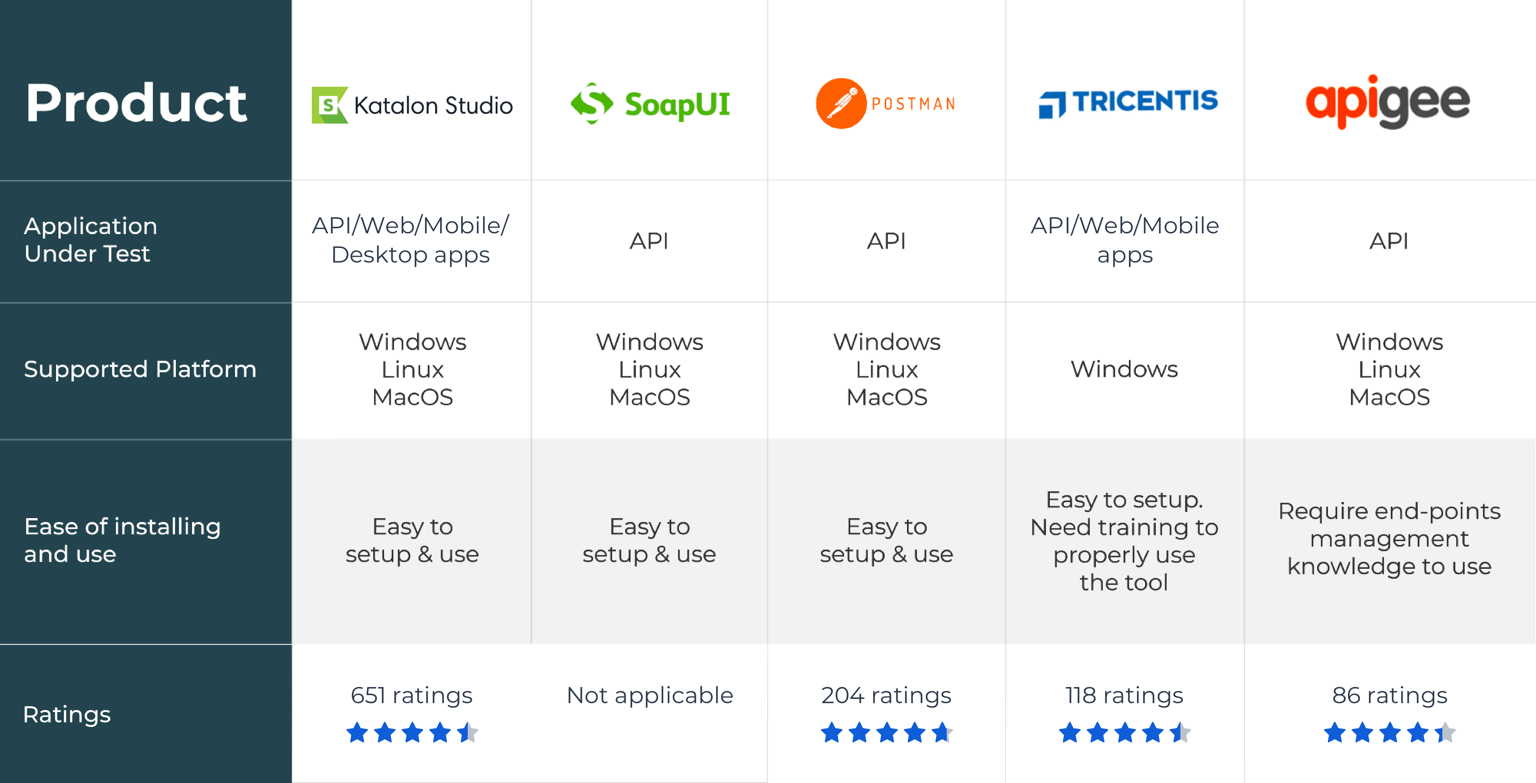Click the 86 ratings text
This screenshot has height=783, width=1536.
(1389, 695)
